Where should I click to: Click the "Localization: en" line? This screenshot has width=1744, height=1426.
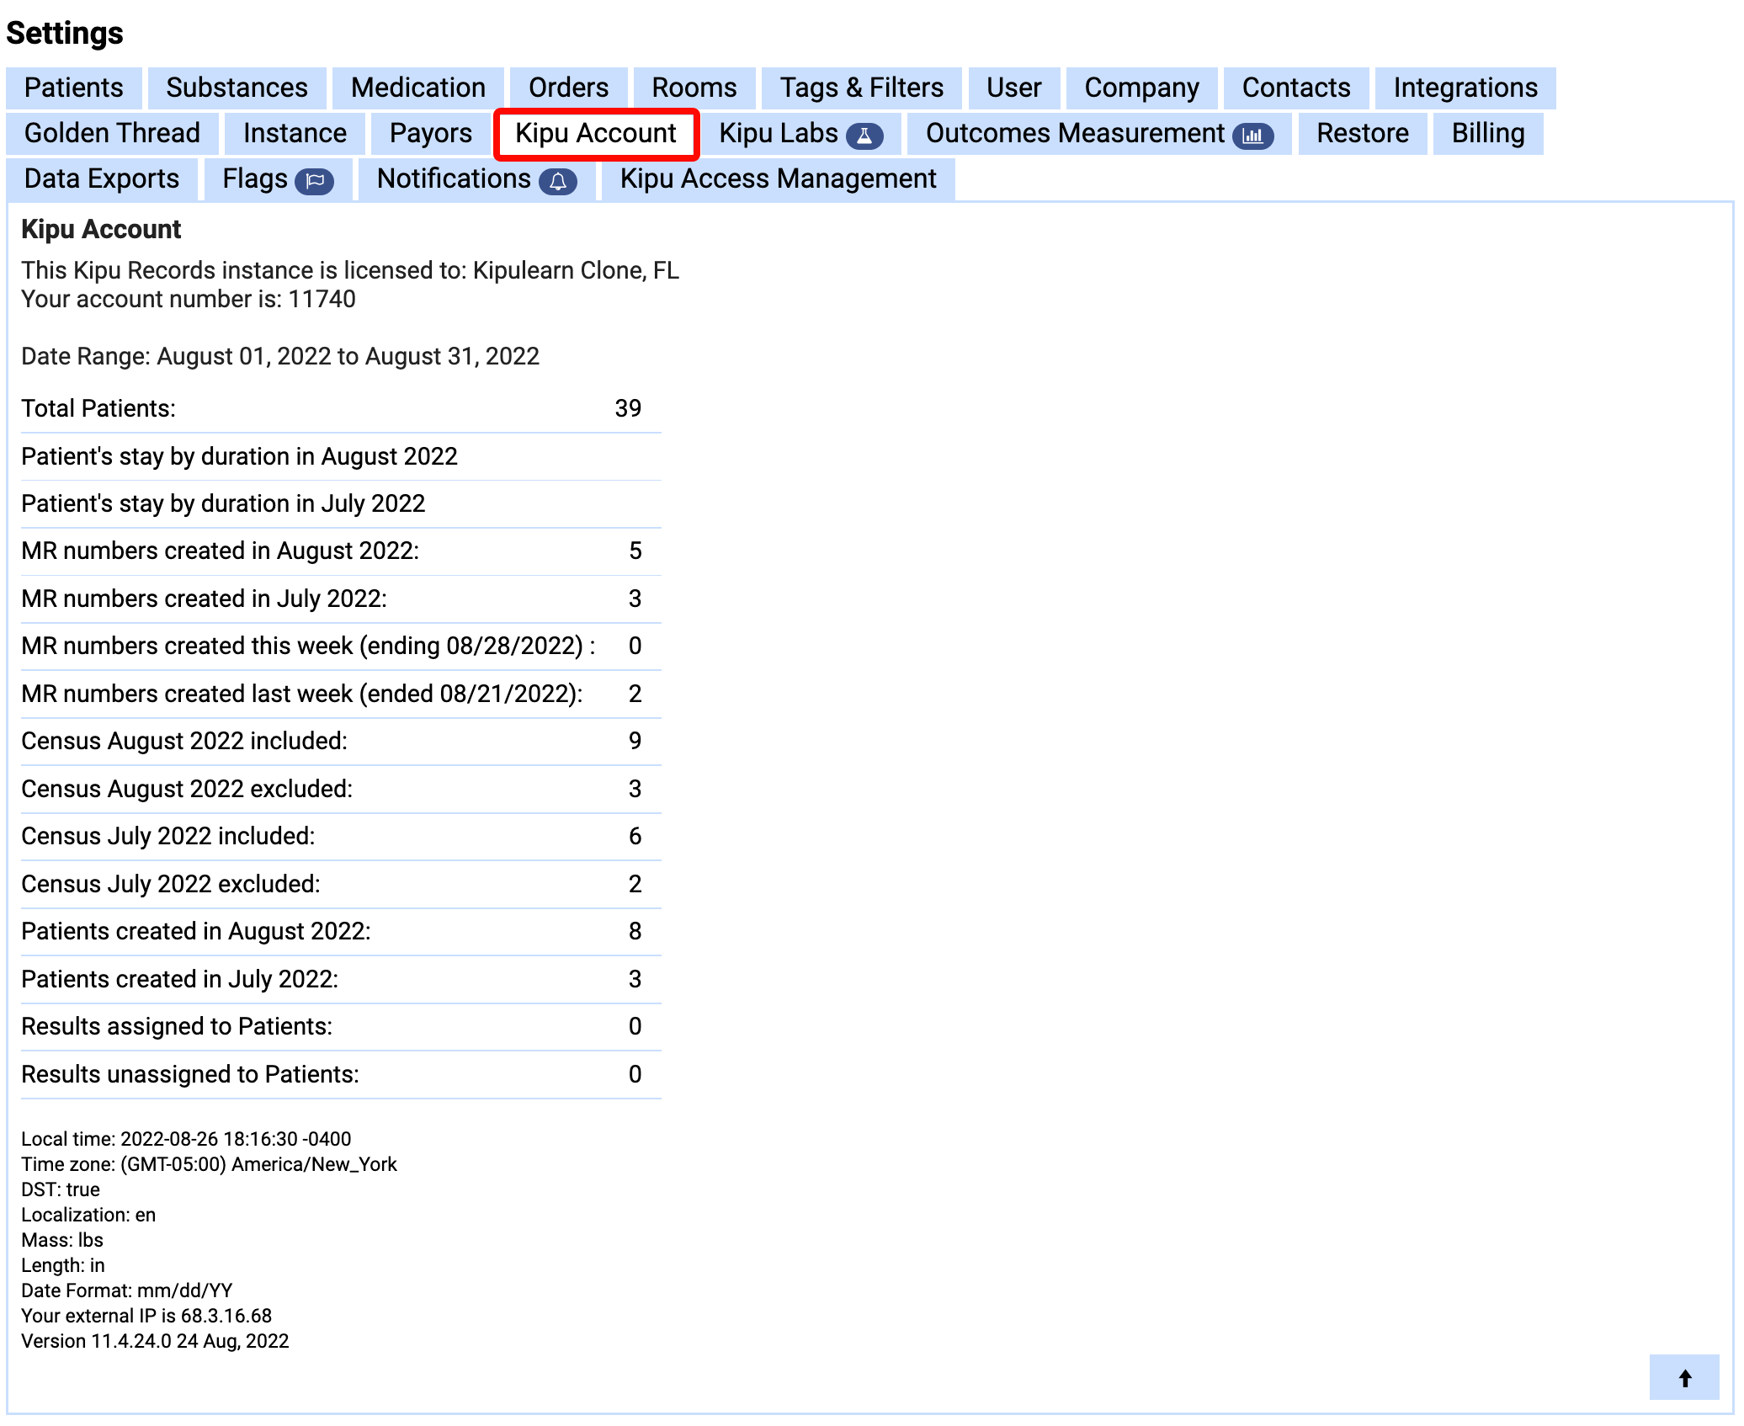click(x=88, y=1215)
